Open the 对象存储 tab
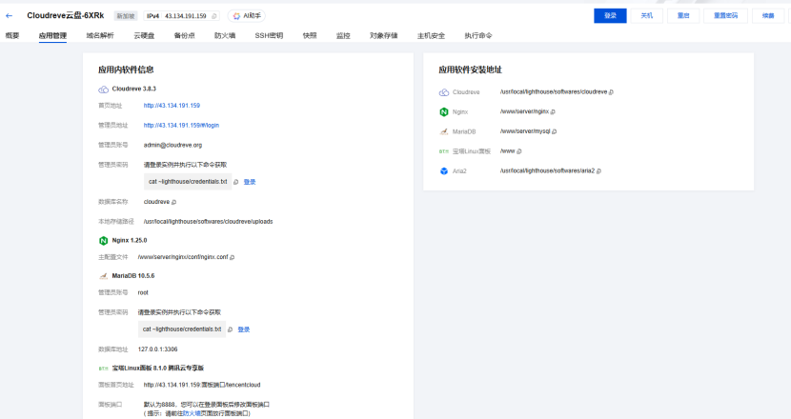The width and height of the screenshot is (791, 419). tap(383, 36)
